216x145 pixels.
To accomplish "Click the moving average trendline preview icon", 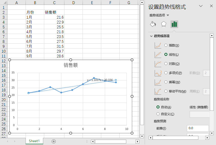I will coord(158,91).
